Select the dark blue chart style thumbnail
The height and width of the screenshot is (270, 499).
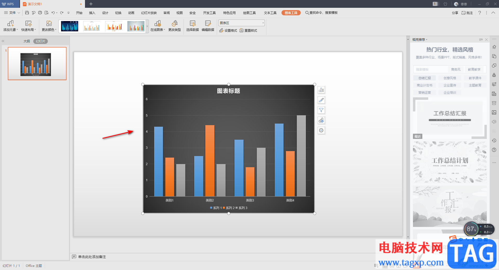coord(70,26)
